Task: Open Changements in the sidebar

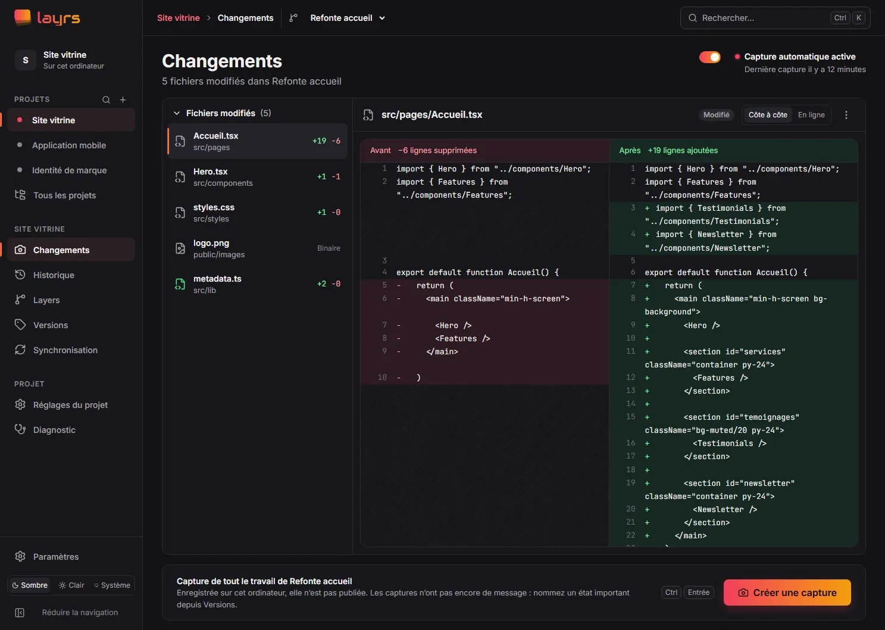Action: pyautogui.click(x=71, y=250)
